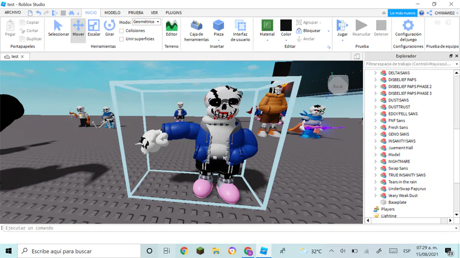
Task: Select GENO SANS in explorer
Action: (x=398, y=134)
